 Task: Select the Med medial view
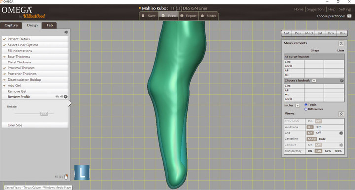pyautogui.click(x=309, y=33)
